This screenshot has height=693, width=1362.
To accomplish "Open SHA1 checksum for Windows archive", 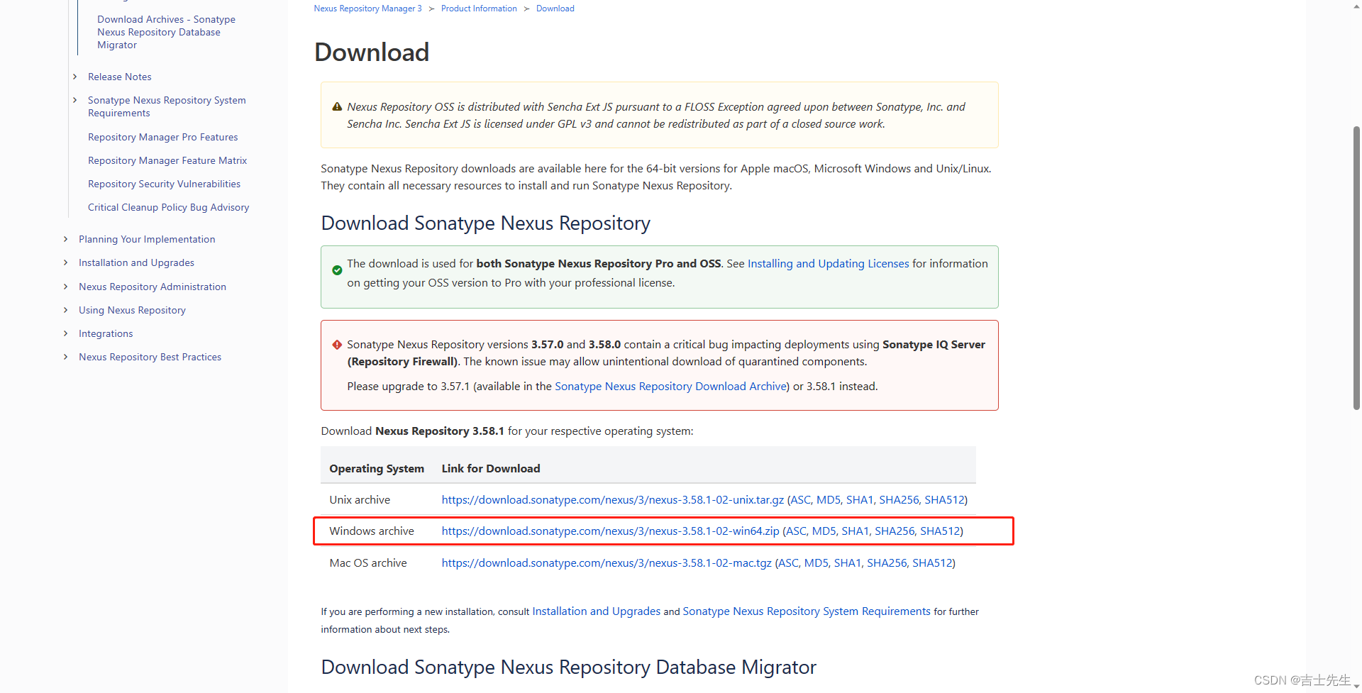I will (x=856, y=531).
